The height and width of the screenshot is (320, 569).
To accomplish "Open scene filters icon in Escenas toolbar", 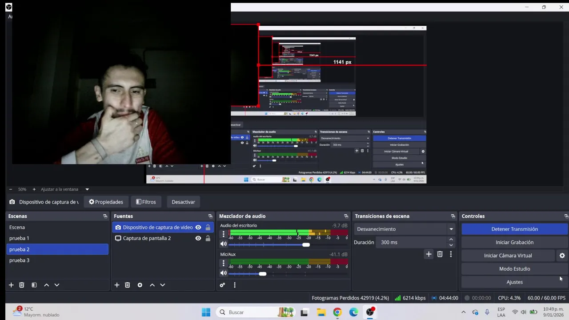I will (34, 285).
